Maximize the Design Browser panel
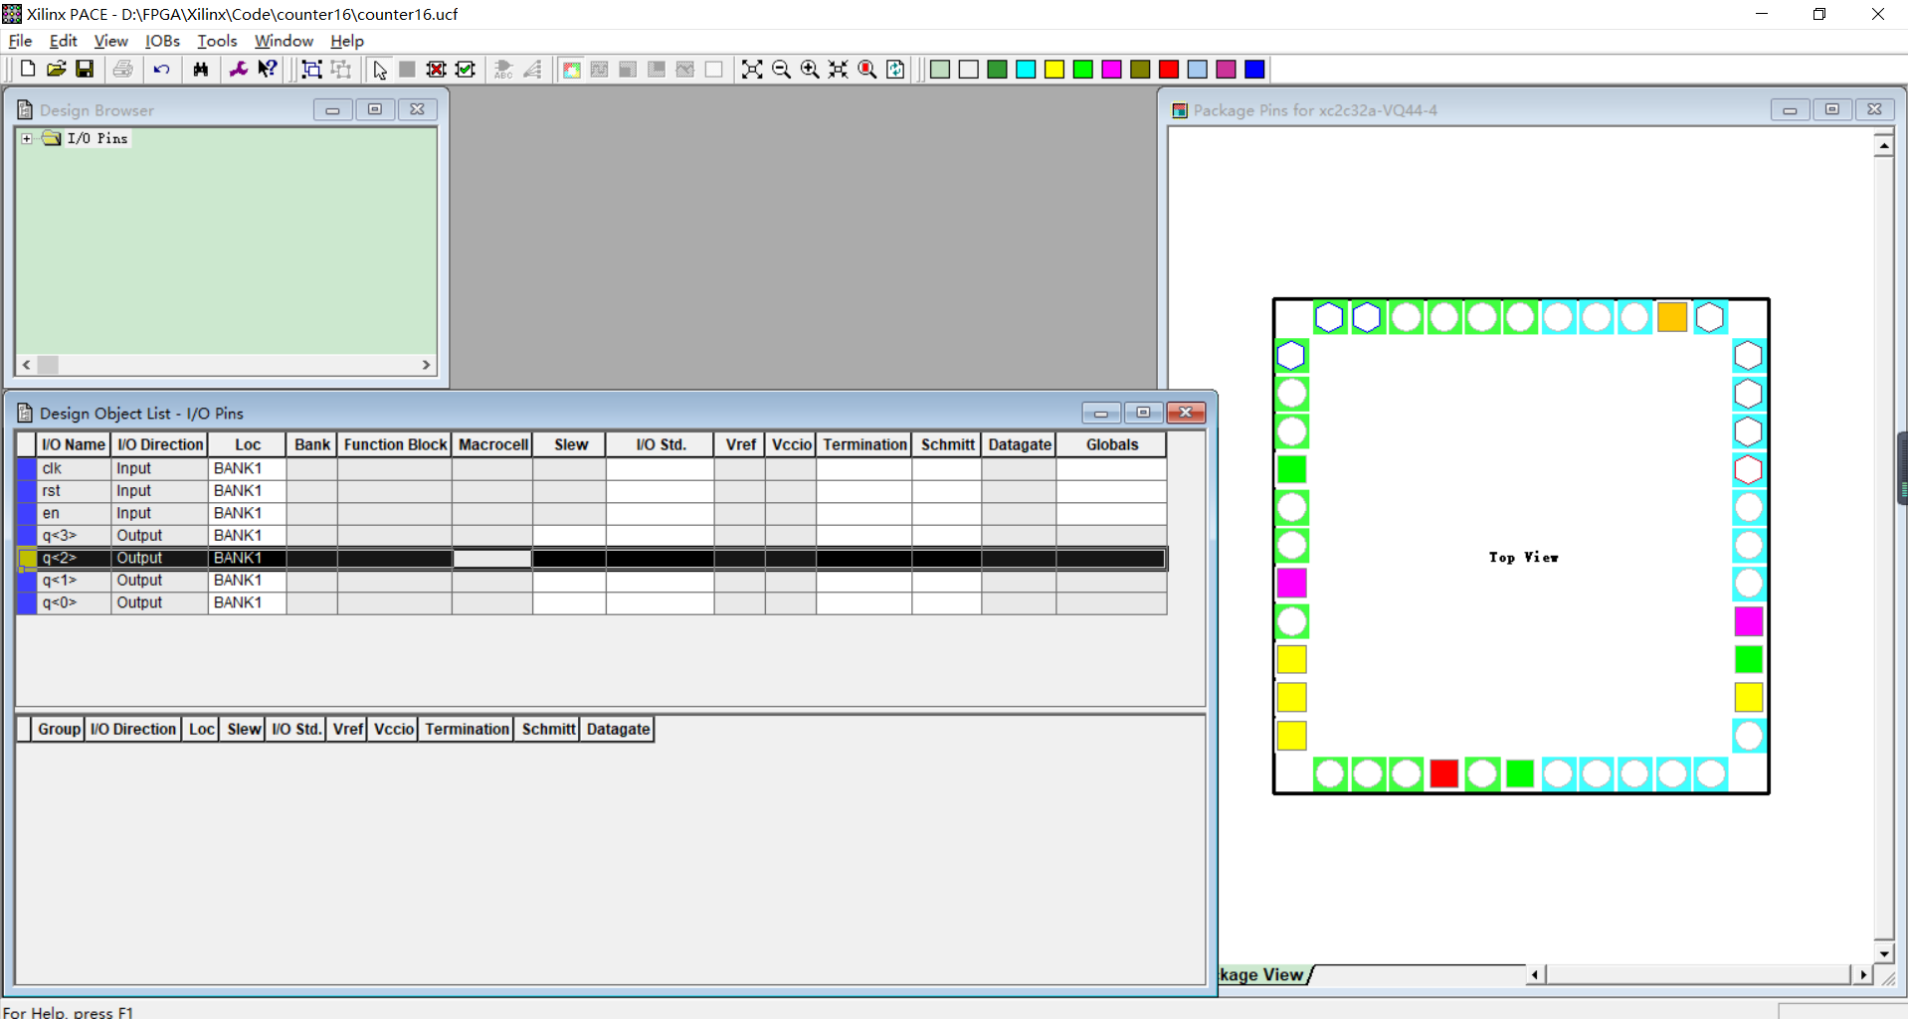The width and height of the screenshot is (1908, 1019). pos(375,109)
